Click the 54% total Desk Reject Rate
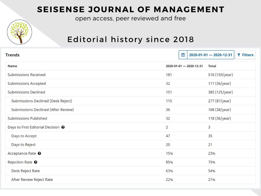Screen dimensions: 261x196 (x=212, y=171)
